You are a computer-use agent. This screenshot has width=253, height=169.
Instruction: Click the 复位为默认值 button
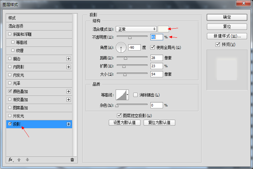tap(159, 123)
